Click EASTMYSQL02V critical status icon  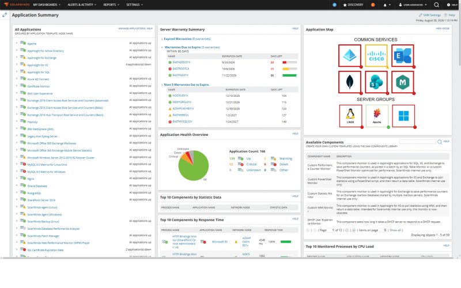point(170,122)
